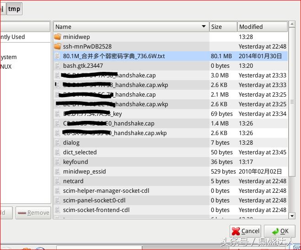The height and width of the screenshot is (250, 301).
Task: Click the ssh-mnPwDB2528 folder icon
Action: pyautogui.click(x=57, y=46)
